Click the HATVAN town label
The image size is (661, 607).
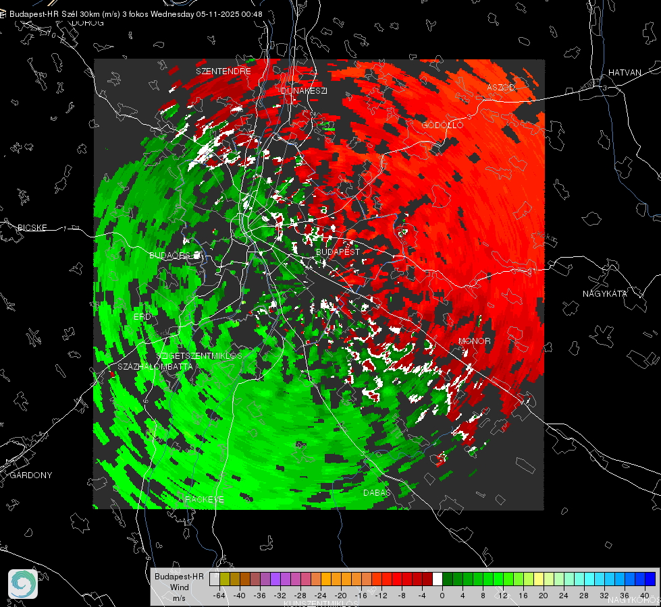point(625,72)
